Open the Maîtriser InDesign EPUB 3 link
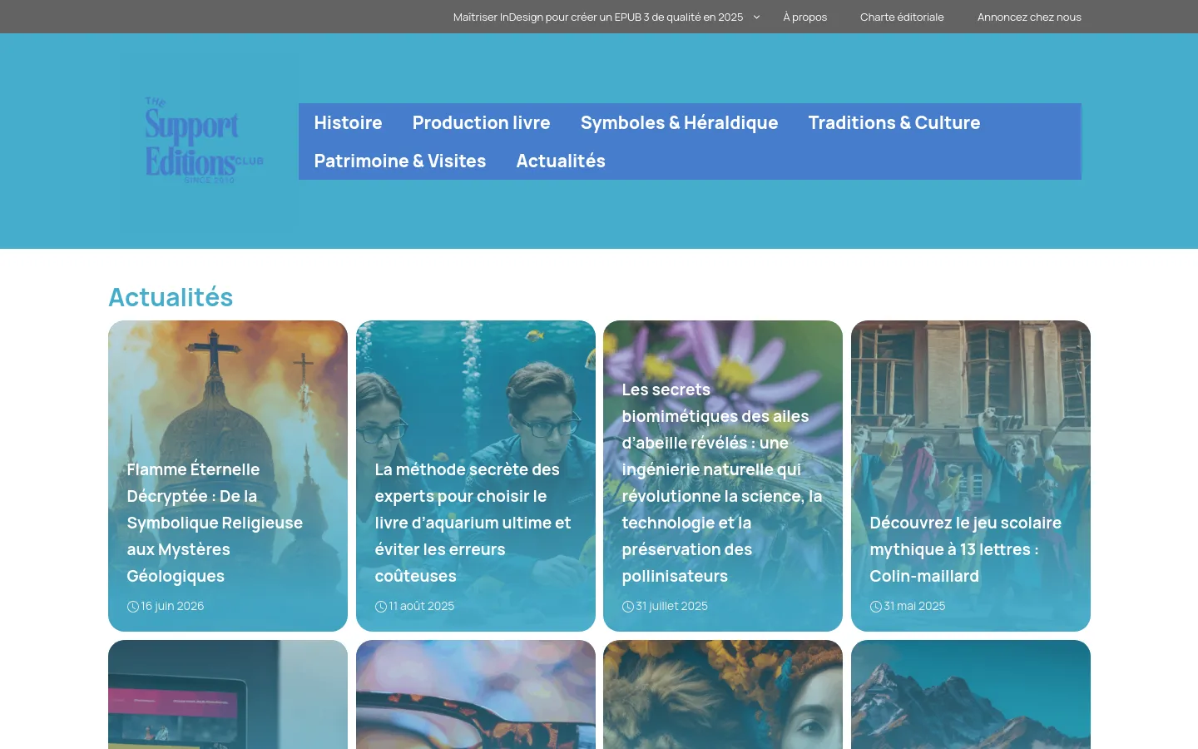1198x749 pixels. [598, 17]
